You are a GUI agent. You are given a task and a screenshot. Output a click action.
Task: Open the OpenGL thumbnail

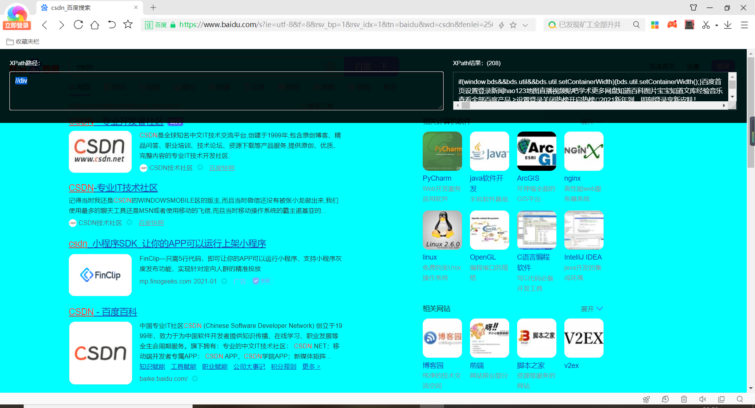pos(490,230)
